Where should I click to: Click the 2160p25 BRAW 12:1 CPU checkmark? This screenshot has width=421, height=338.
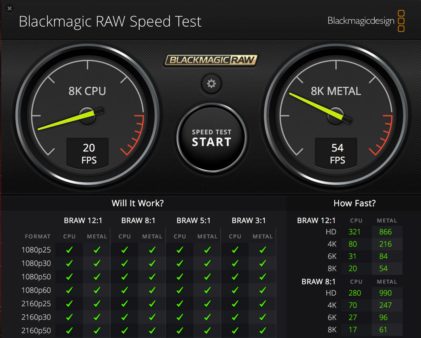pyautogui.click(x=69, y=304)
